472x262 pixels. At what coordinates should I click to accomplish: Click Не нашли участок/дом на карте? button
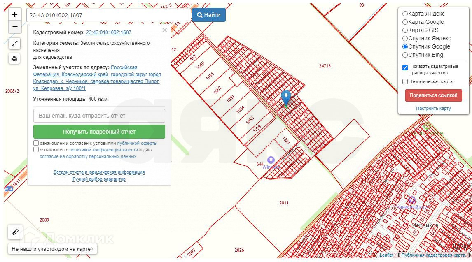[x=52, y=249]
